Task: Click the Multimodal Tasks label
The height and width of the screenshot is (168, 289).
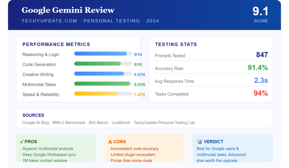Action: (x=39, y=84)
